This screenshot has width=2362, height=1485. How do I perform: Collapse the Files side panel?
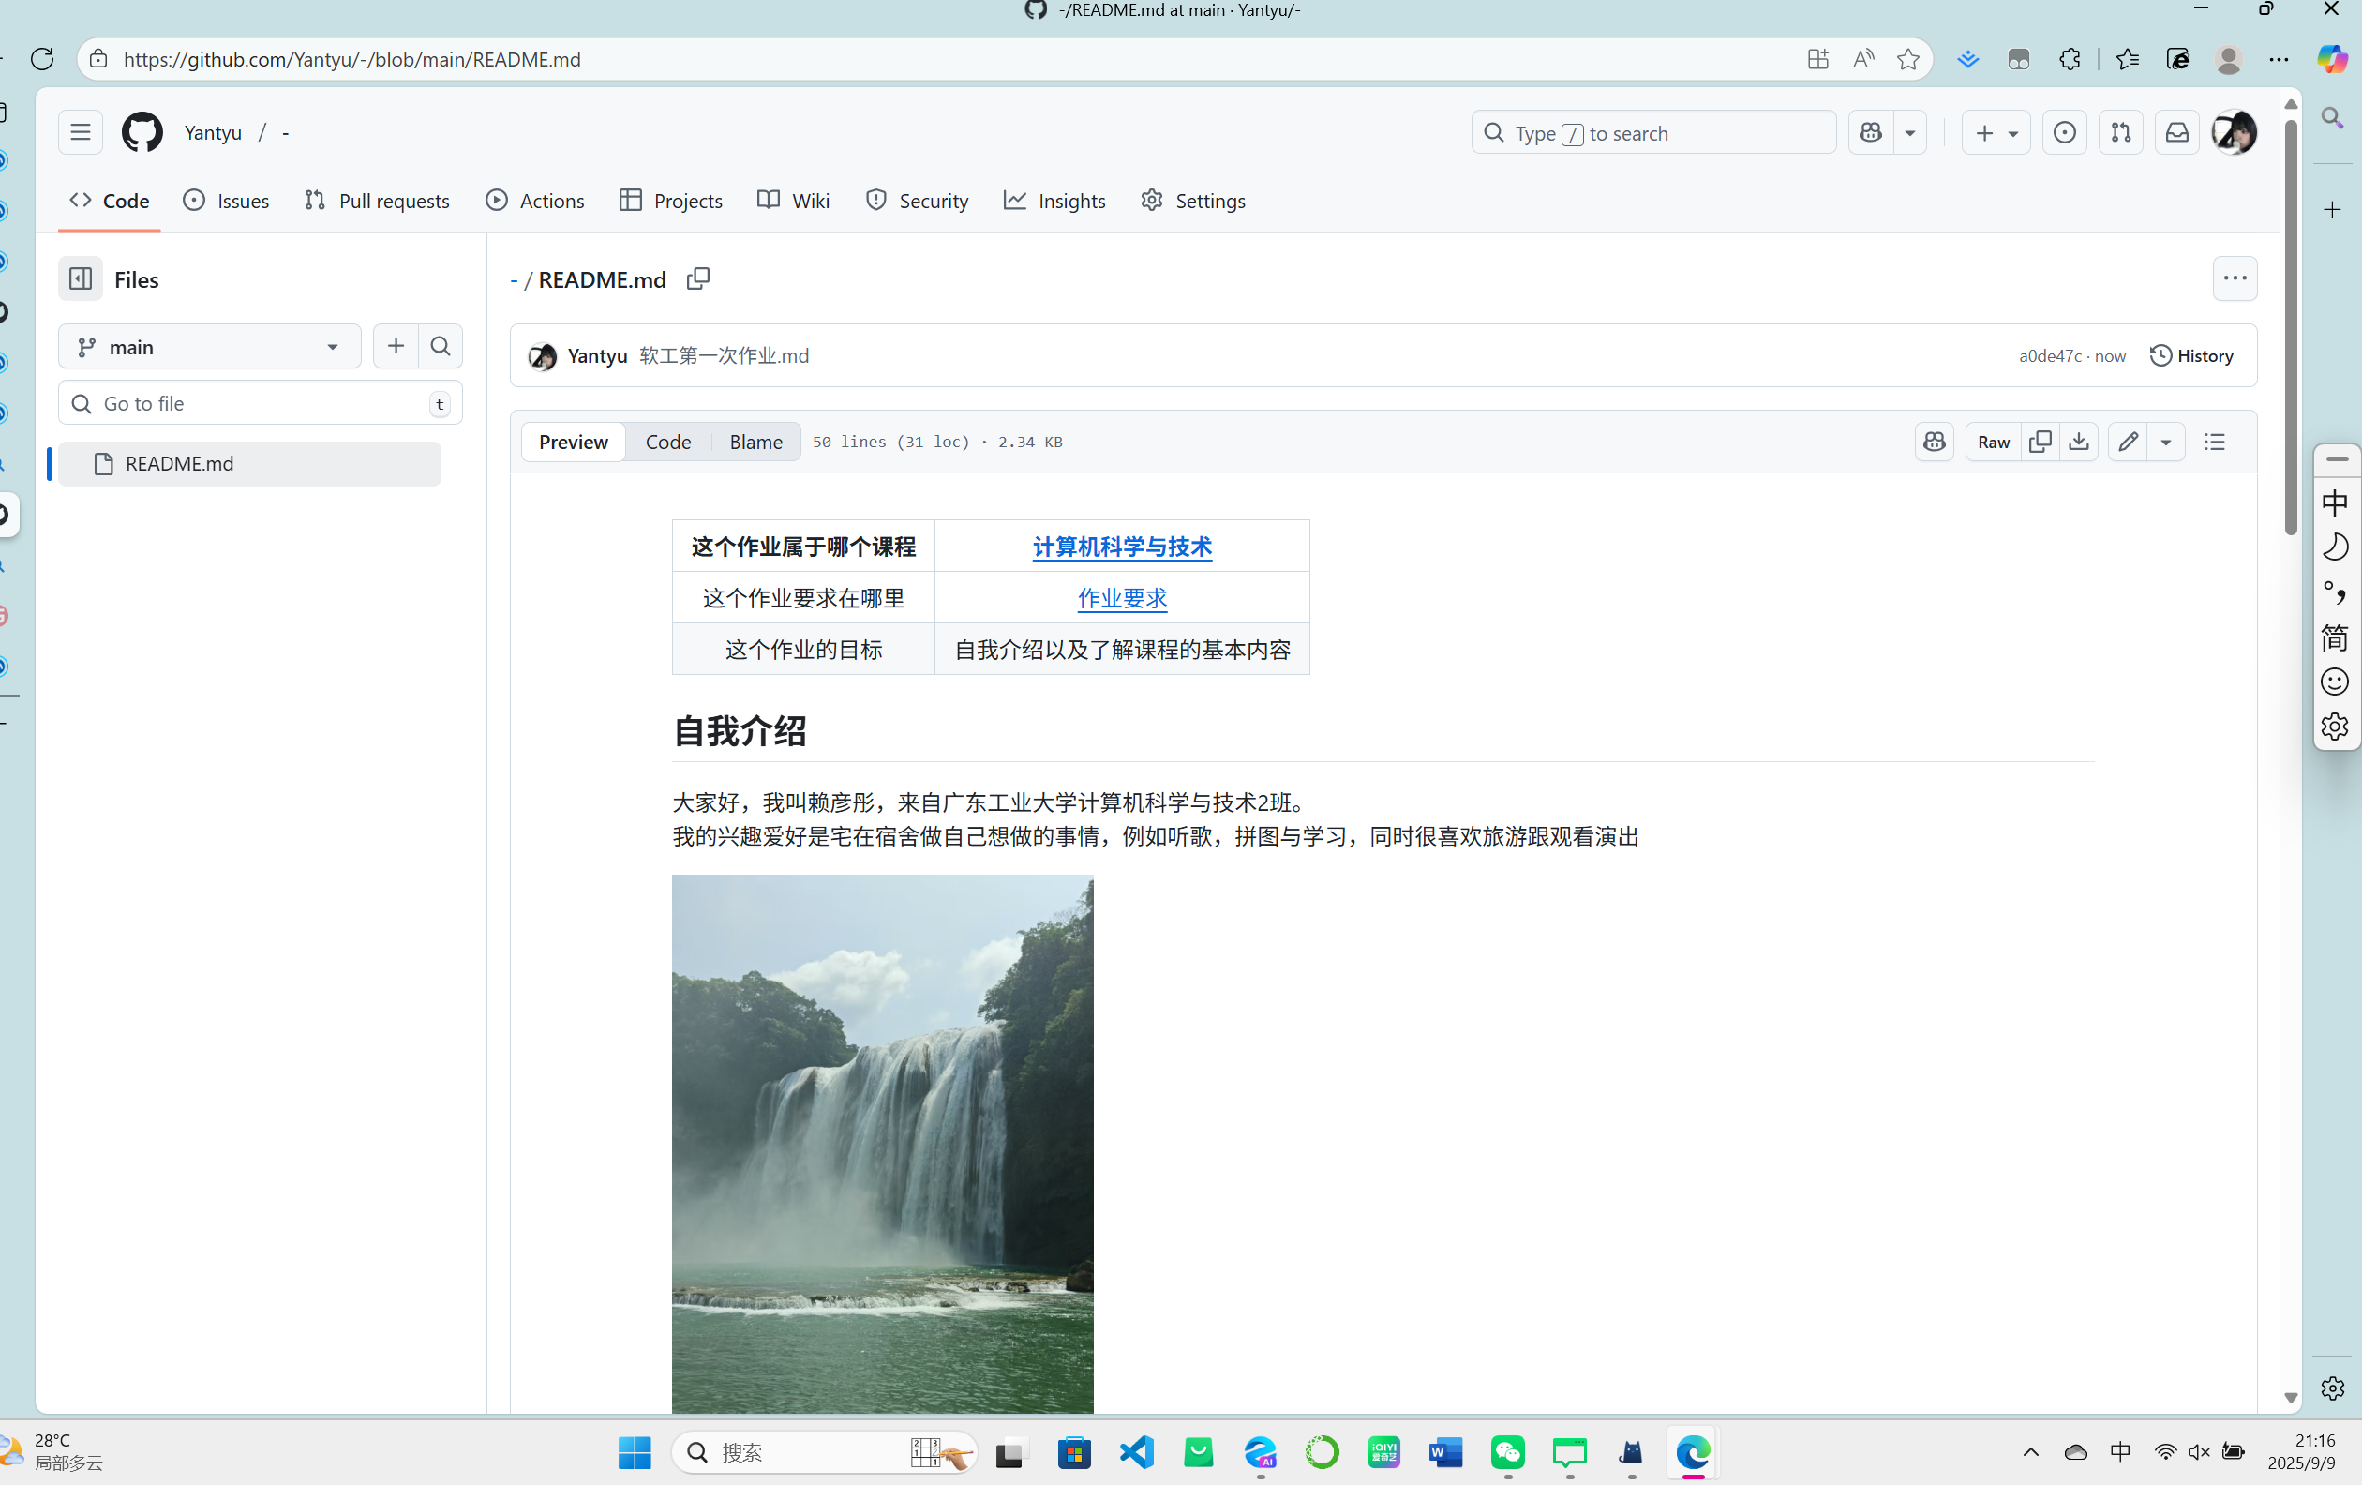(x=80, y=278)
